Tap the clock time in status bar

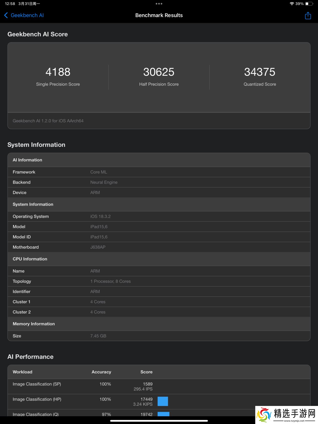pos(10,4)
